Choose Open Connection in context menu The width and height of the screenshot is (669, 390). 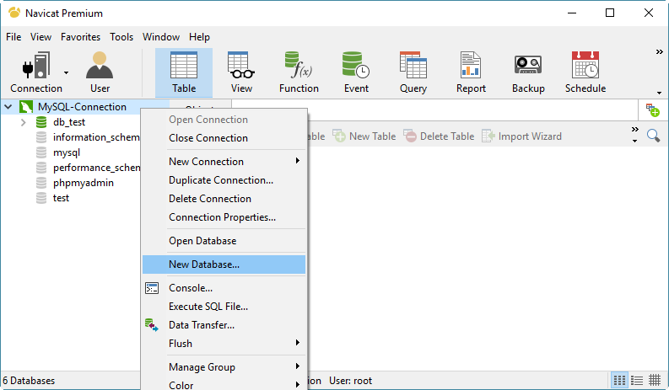click(224, 120)
